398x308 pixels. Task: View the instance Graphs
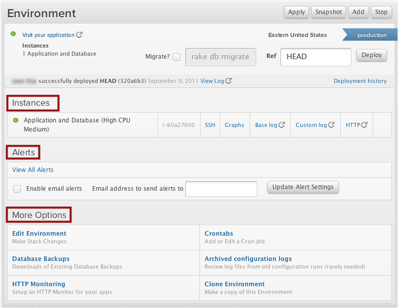(x=234, y=125)
